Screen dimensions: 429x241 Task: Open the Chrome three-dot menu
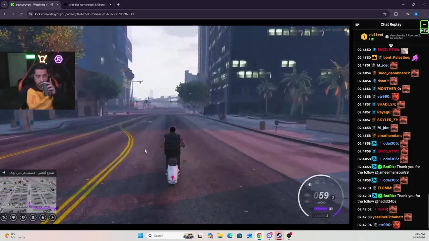click(424, 14)
